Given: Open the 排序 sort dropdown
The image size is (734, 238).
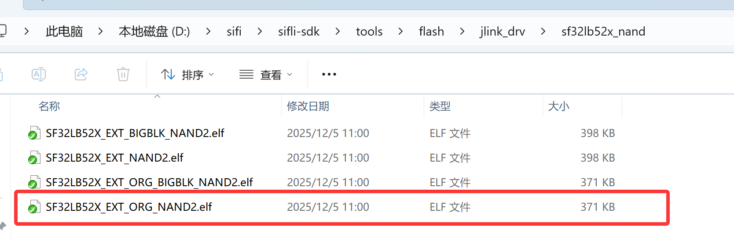Looking at the screenshot, I should click(x=187, y=75).
